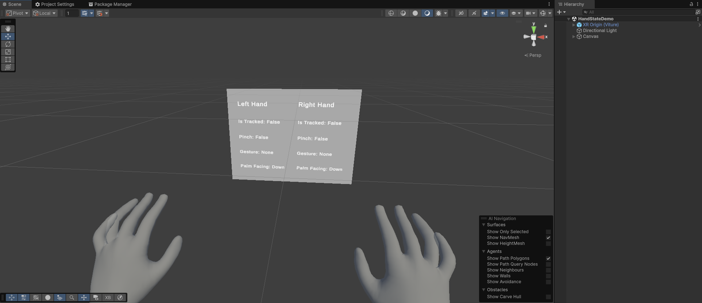Open the Local handle rotation dropdown

point(45,13)
